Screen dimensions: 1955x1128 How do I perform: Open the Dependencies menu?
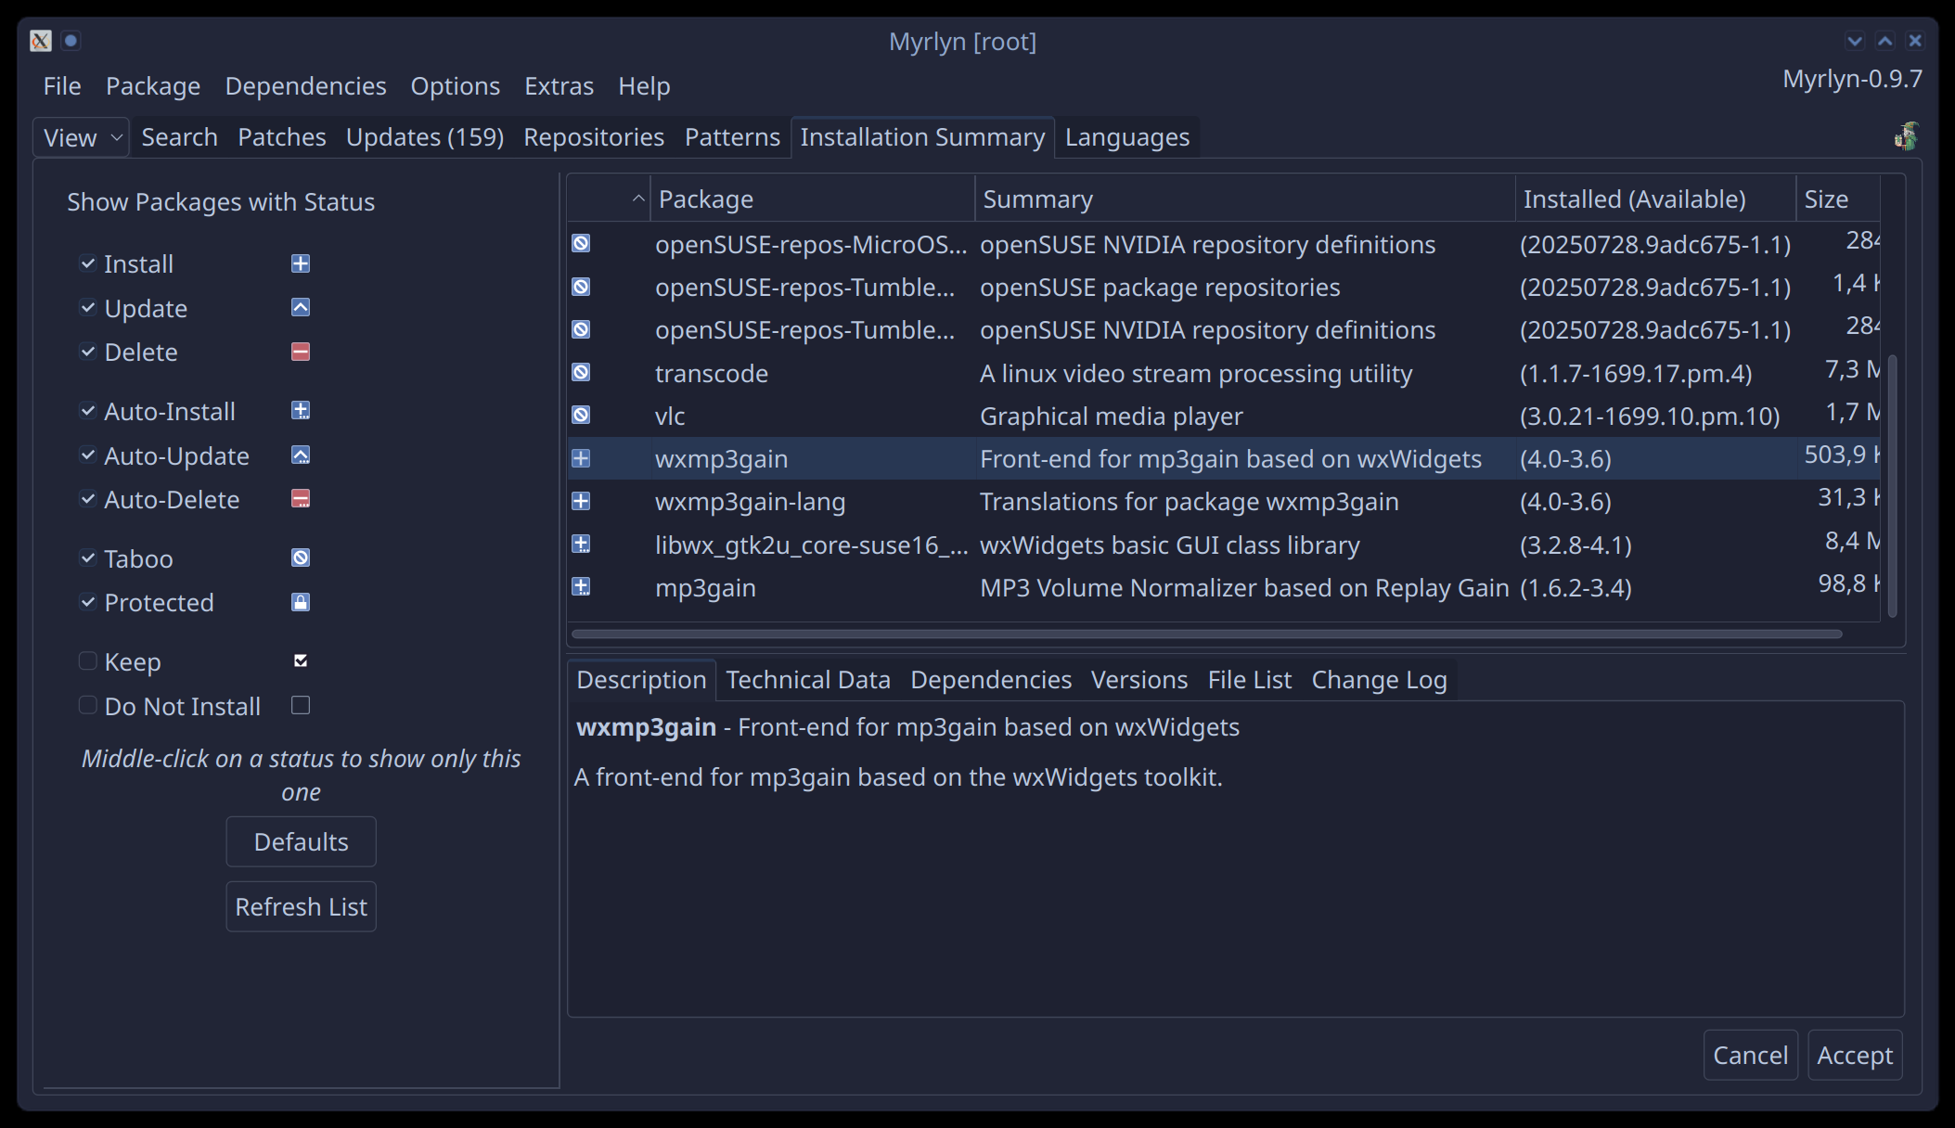coord(305,86)
